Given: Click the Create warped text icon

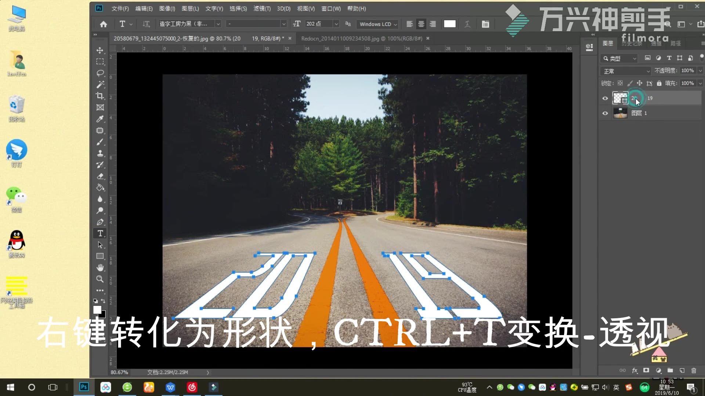Looking at the screenshot, I should click(467, 24).
